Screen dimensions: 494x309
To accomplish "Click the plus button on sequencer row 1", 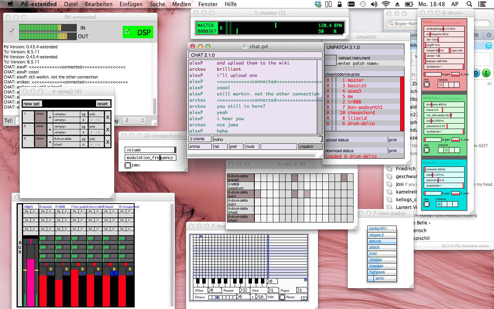I will tap(50, 117).
